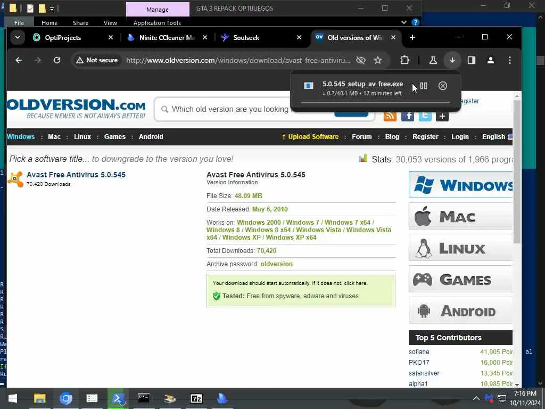Click the tracking protection eye icon
Image resolution: width=545 pixels, height=409 pixels.
tap(361, 60)
